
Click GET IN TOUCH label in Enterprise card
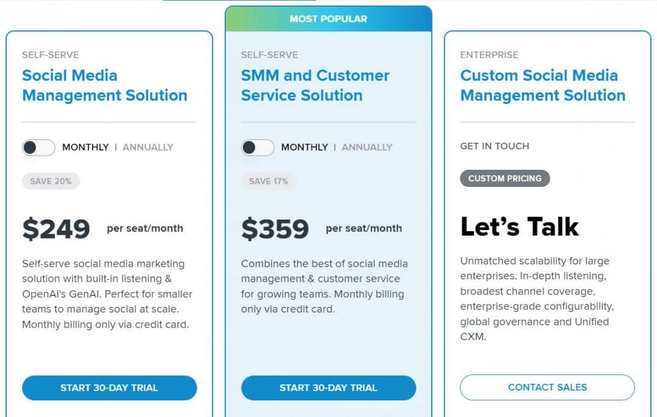tap(495, 146)
